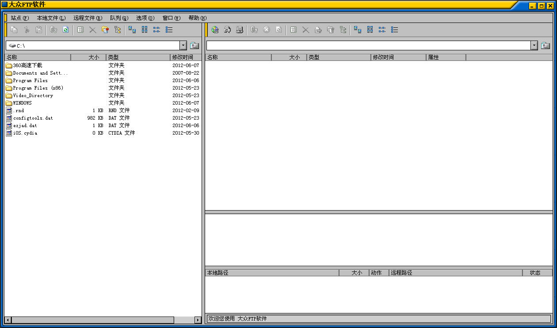Click the remote pane Delete X icon
557x328 pixels.
click(x=305, y=30)
